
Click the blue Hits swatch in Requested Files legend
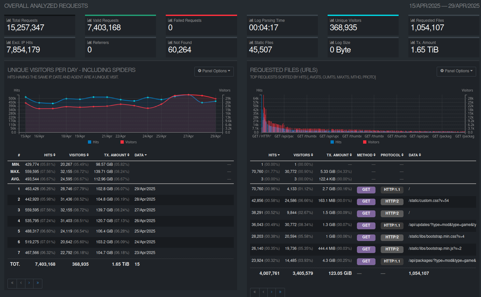point(332,142)
